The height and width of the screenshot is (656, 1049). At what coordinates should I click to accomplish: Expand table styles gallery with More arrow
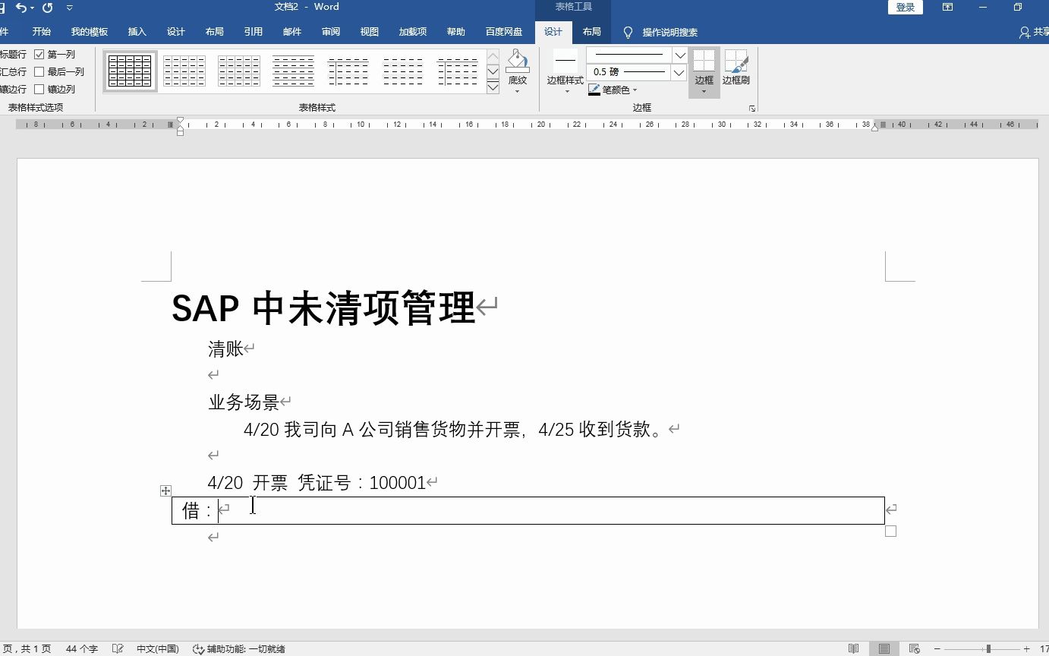[493, 87]
